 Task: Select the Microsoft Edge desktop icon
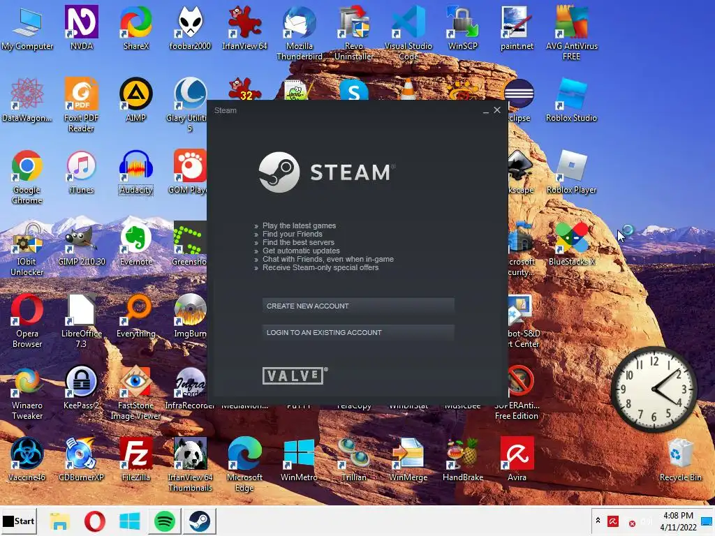244,466
